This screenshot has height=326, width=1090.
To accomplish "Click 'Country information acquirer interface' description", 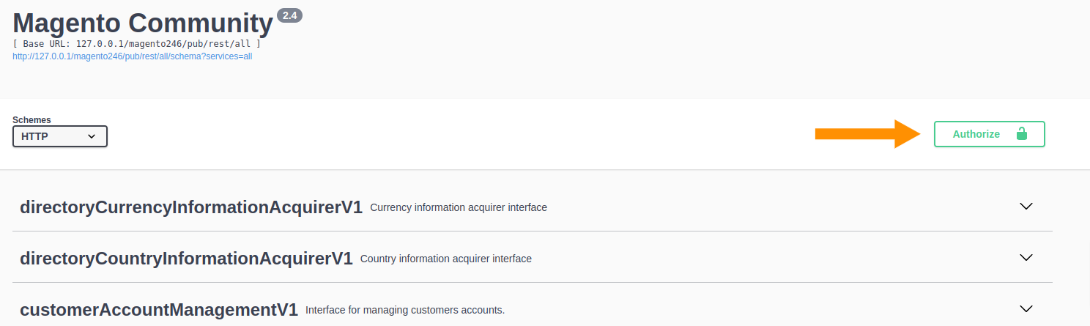I will point(446,259).
